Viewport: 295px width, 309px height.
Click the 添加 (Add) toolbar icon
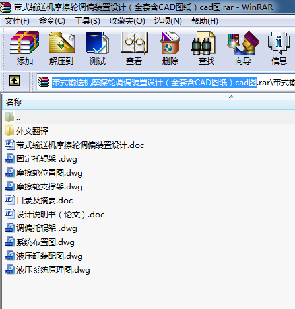coord(24,48)
